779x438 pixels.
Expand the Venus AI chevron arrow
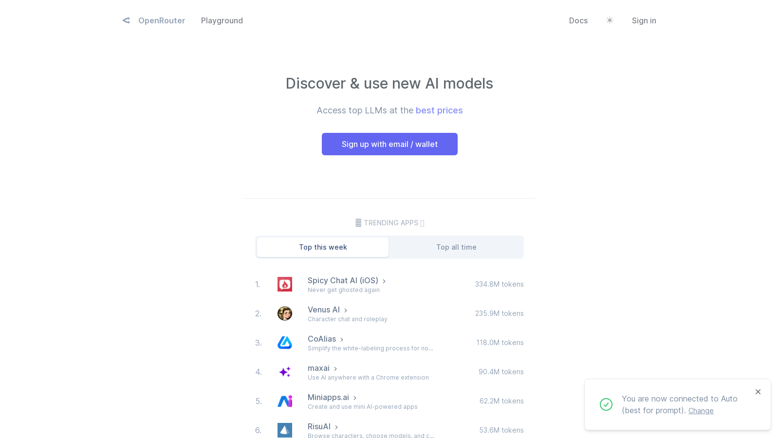point(346,310)
